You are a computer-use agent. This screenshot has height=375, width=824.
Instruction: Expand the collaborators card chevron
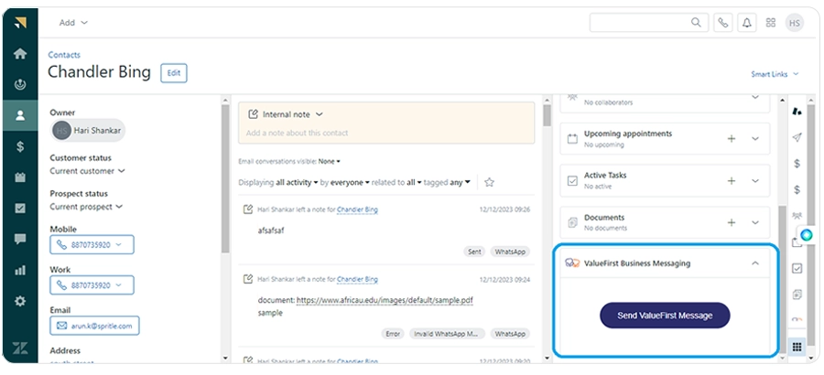point(755,97)
